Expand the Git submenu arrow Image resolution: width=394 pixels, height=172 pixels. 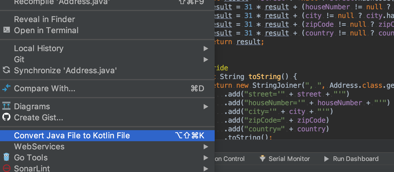click(x=206, y=59)
